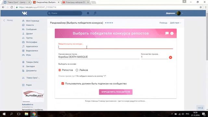Open Товары (beta) sidebar icon
Screen dimensions: 208x117
pos(23,62)
